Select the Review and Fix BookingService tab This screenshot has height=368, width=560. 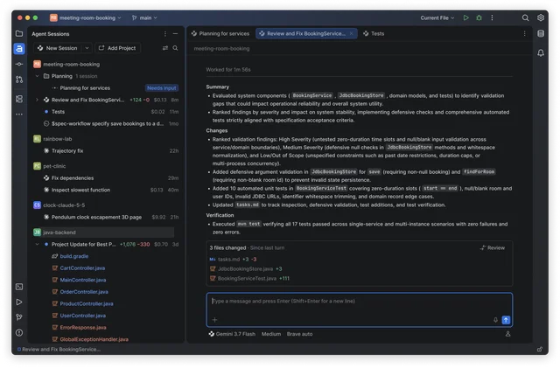click(306, 33)
